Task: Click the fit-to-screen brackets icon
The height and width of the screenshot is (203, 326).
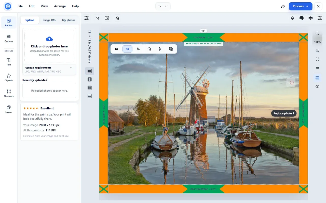Action: pos(317,59)
